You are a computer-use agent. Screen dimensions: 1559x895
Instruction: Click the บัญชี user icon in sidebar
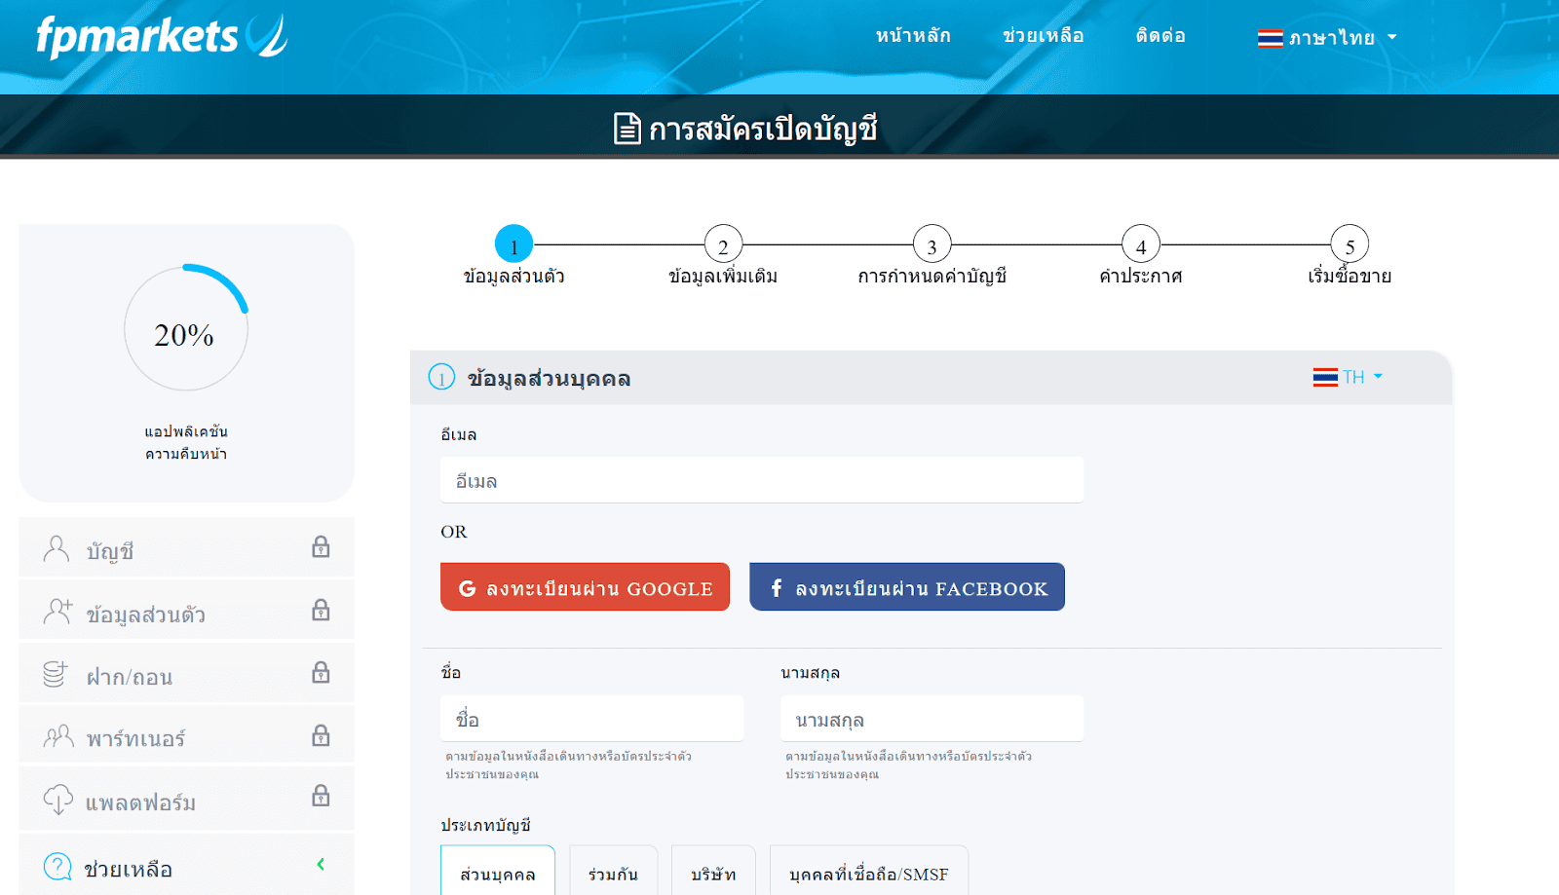coord(57,549)
